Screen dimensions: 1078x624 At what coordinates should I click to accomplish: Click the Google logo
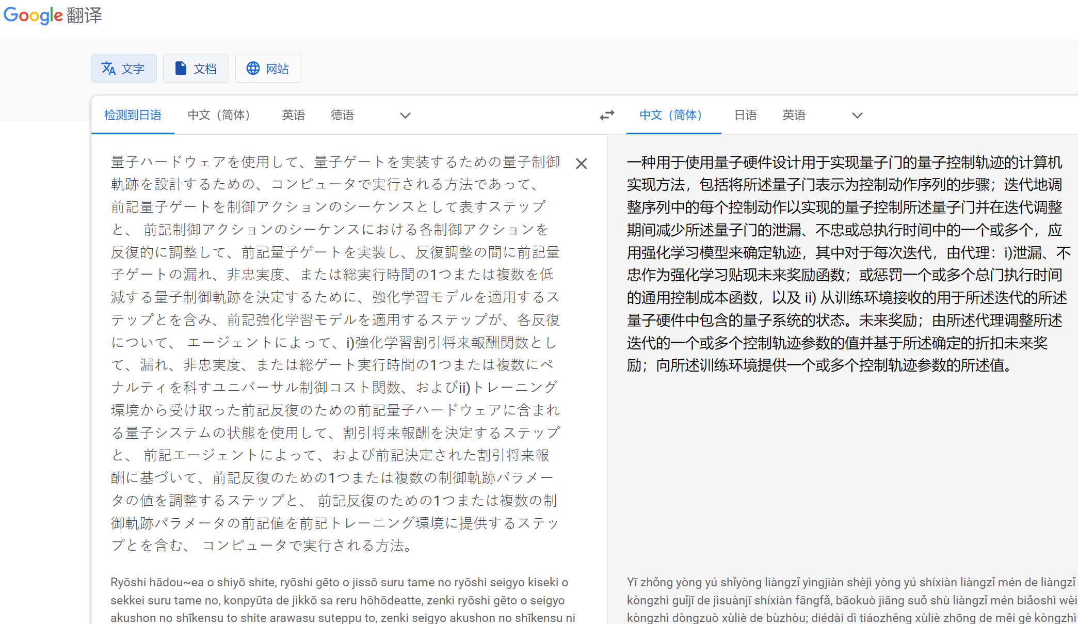tap(33, 15)
